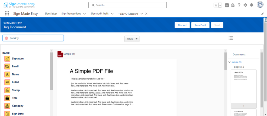Click the tag list panel scrollbar

51,71
